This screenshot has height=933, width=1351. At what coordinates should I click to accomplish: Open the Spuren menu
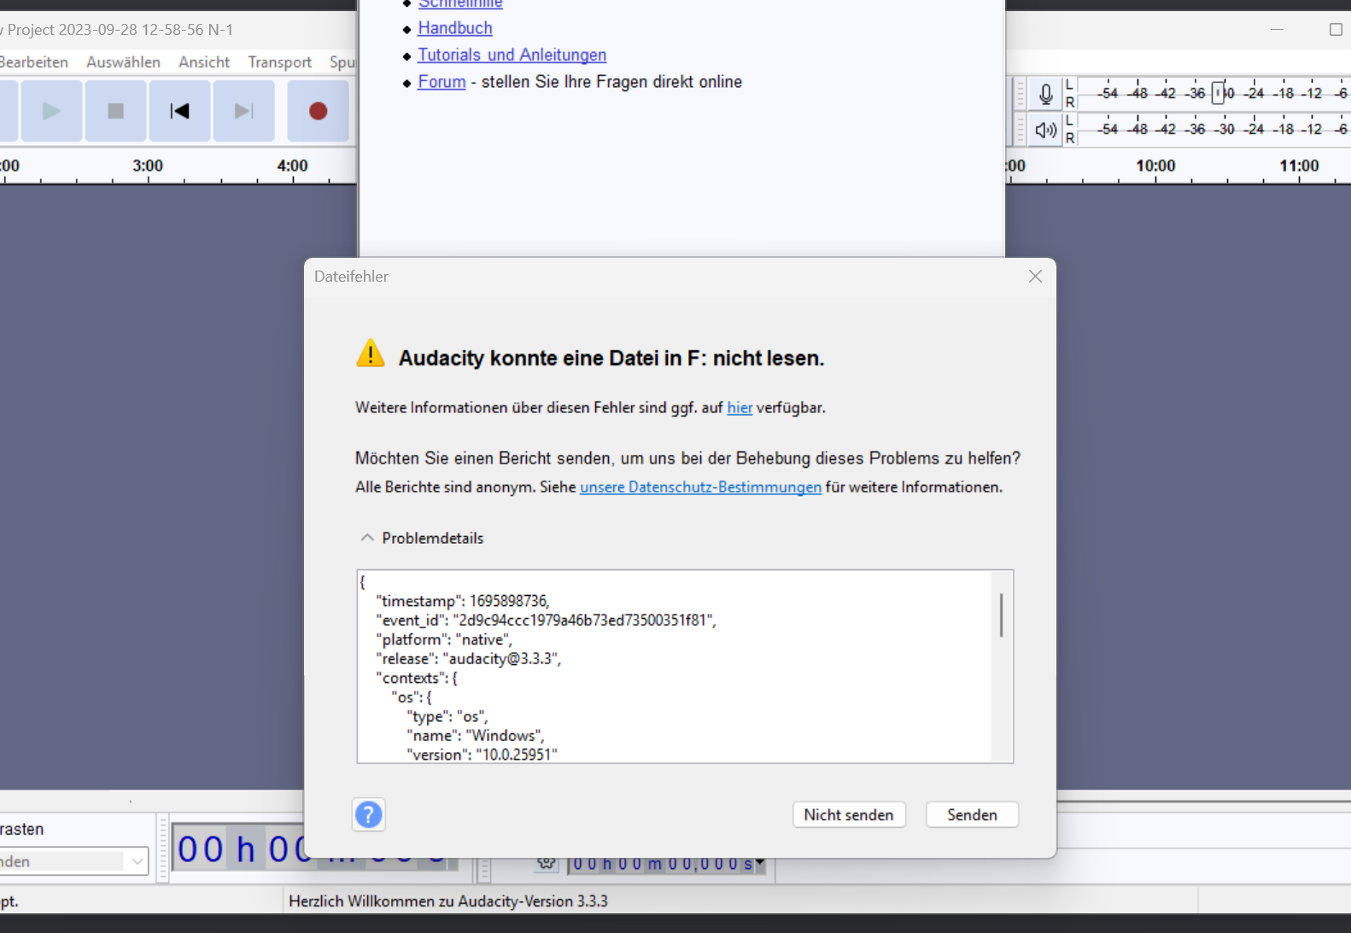click(342, 62)
